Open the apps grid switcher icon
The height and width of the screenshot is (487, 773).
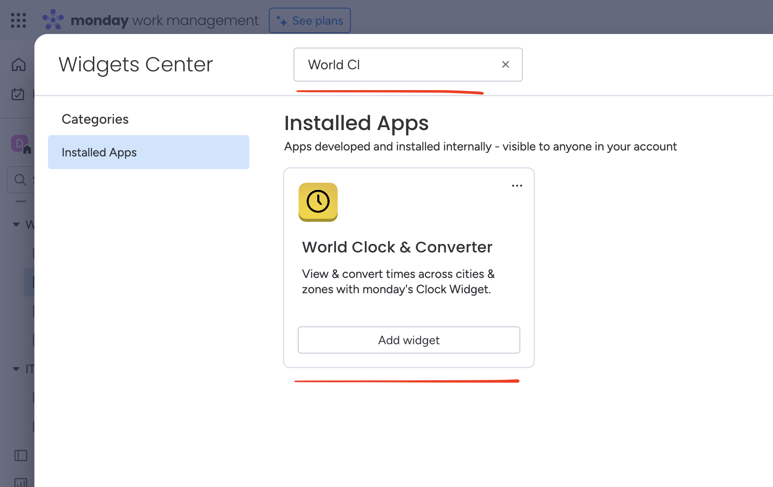point(18,20)
